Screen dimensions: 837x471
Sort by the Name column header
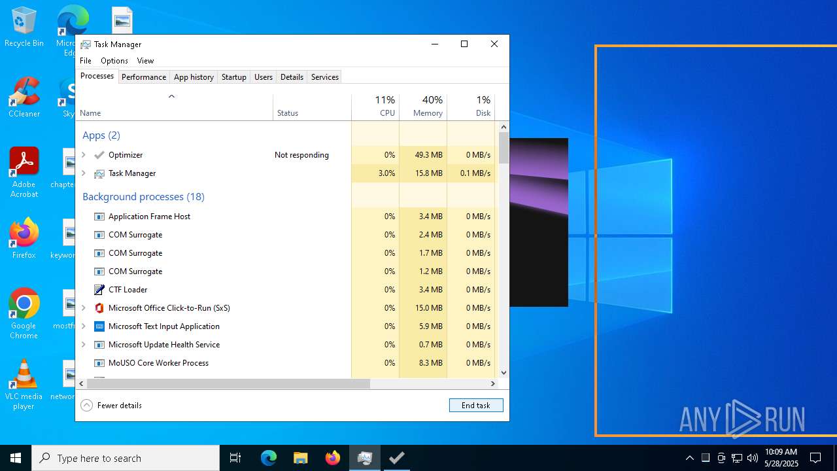coord(175,107)
